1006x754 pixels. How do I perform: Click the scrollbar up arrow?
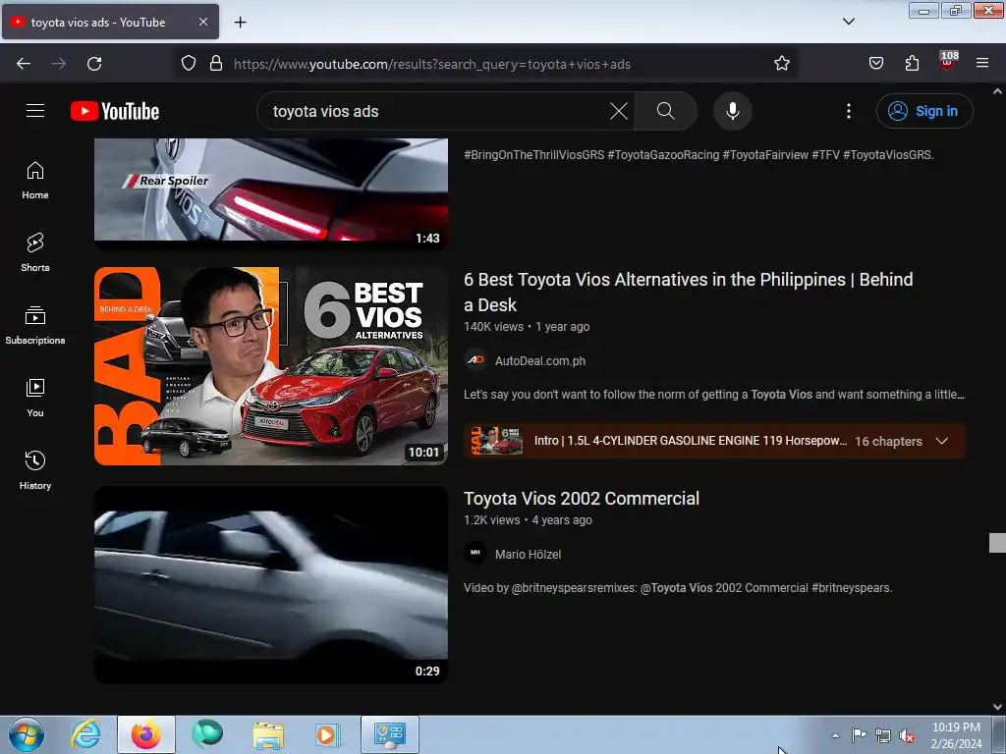(x=997, y=91)
